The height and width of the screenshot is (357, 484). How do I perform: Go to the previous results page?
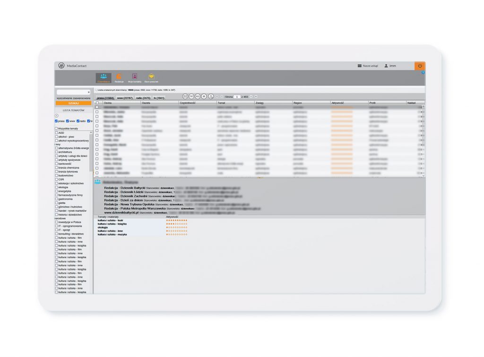[222, 96]
